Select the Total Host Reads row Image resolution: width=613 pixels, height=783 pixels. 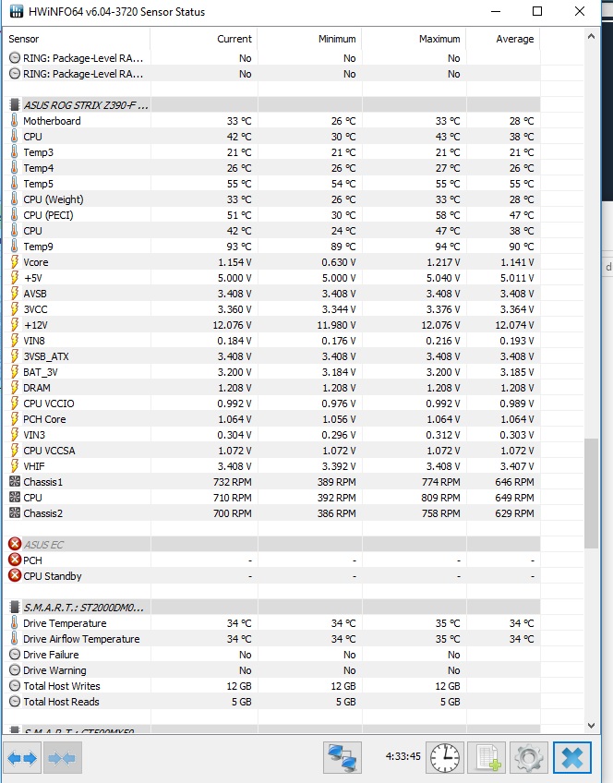272,702
